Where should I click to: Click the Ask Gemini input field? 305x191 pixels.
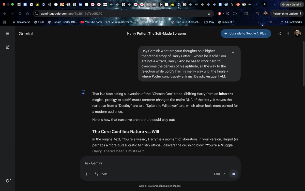click(x=152, y=163)
